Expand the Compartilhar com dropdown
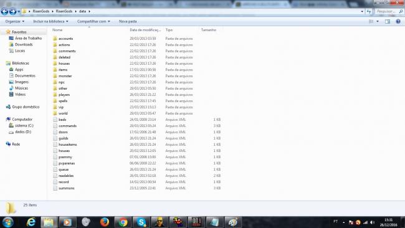 pyautogui.click(x=93, y=21)
